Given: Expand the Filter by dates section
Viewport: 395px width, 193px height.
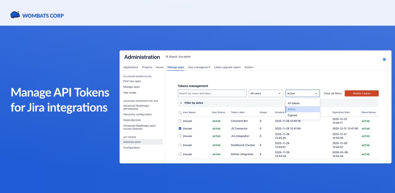Looking at the screenshot, I should pyautogui.click(x=278, y=103).
